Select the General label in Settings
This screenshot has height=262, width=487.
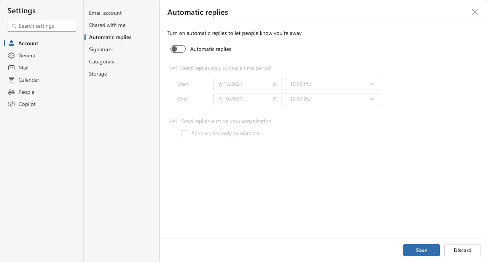point(27,55)
